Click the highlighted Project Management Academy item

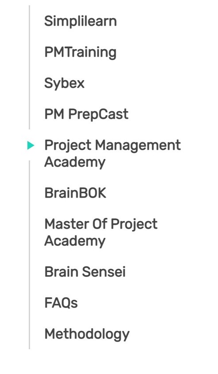click(113, 154)
